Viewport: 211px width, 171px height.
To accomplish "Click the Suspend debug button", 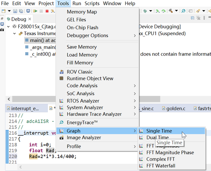I will tap(41, 11).
